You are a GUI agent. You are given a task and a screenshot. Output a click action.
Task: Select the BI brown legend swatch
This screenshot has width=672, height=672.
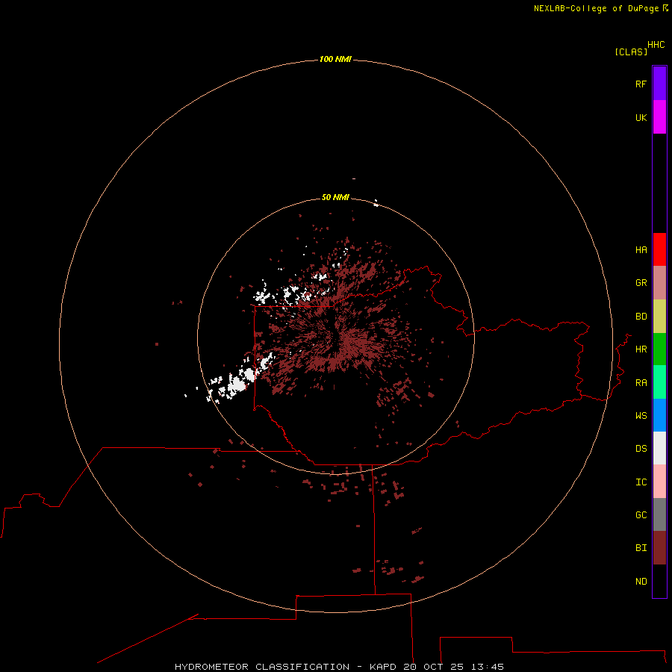(659, 548)
